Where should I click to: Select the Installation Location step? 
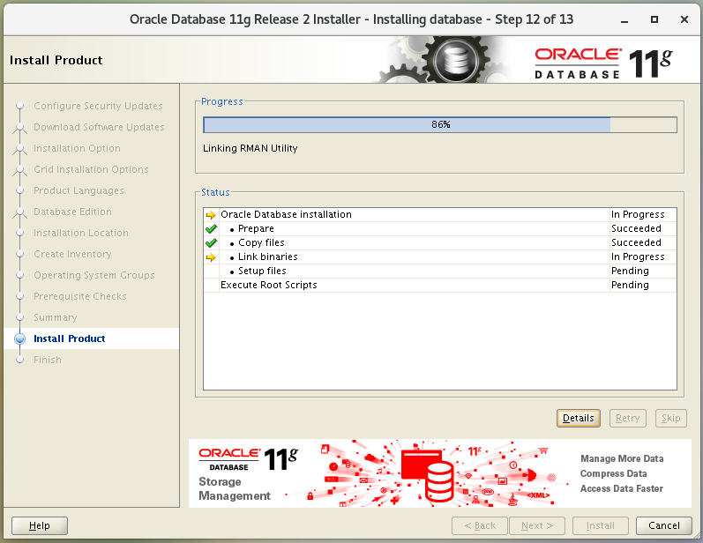click(81, 233)
